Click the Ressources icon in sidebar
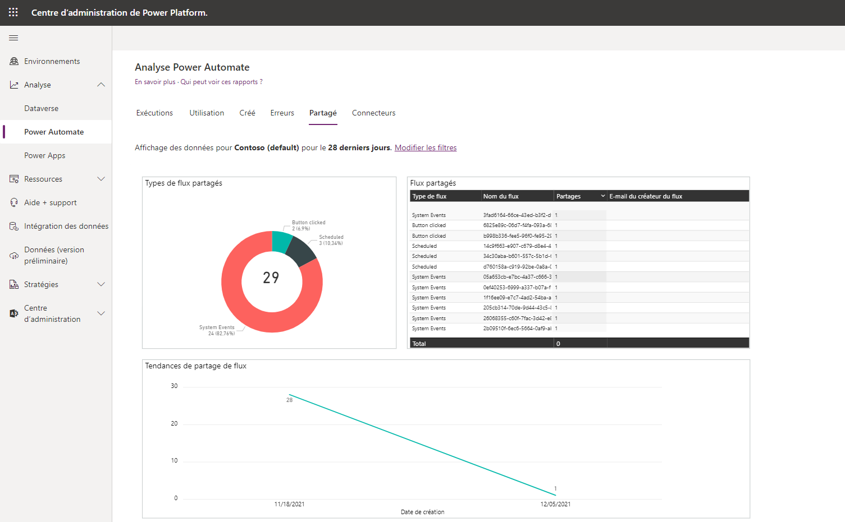The image size is (845, 522). (14, 179)
